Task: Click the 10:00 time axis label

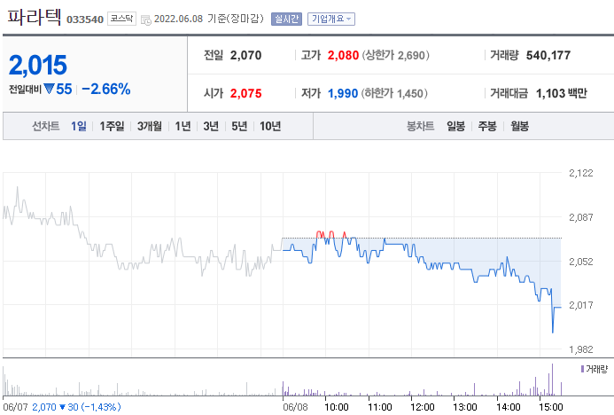Action: [x=337, y=407]
